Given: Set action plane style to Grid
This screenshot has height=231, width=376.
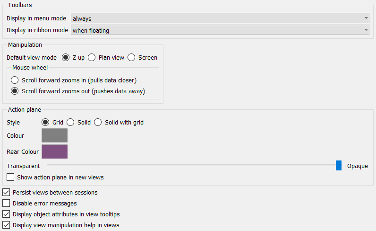Looking at the screenshot, I should 45,122.
